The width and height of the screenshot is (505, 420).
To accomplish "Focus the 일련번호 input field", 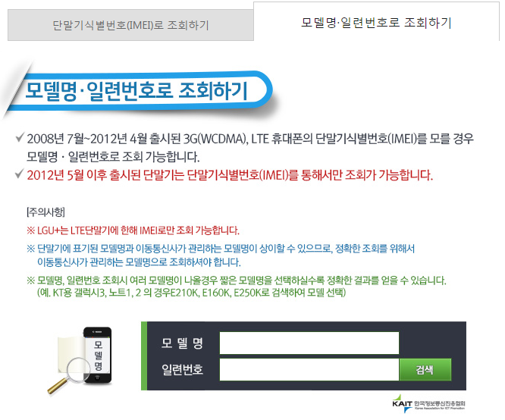I will pos(309,369).
